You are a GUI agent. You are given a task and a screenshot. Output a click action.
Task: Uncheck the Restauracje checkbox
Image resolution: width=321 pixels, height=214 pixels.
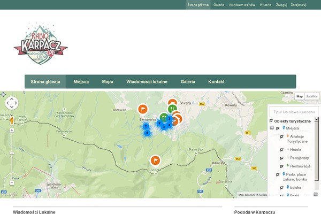[x=282, y=166]
